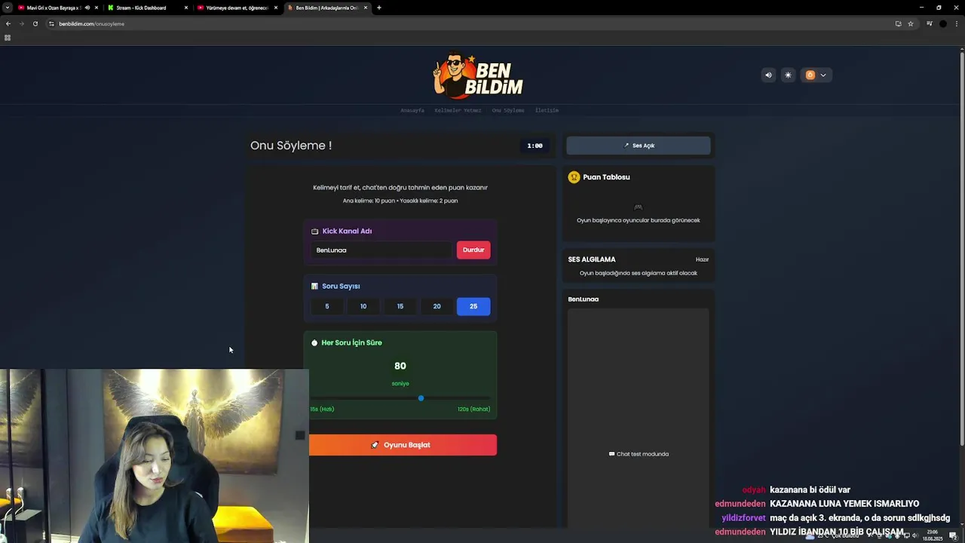Toggle light/dark theme via the sun icon

(788, 75)
